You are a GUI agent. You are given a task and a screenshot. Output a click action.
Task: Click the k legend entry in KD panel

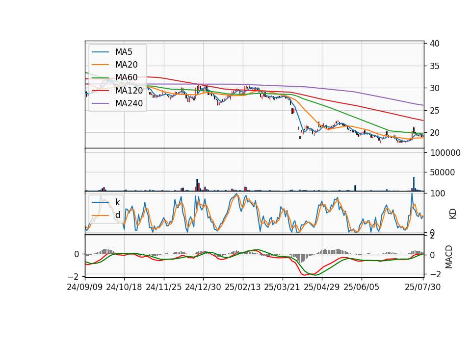pos(117,202)
